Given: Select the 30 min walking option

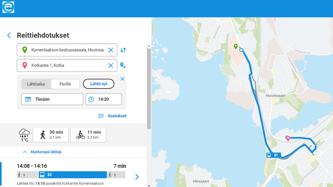Looking at the screenshot, I should [x=51, y=135].
